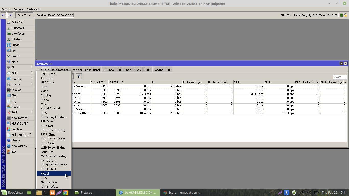Expand the Routing submenu arrow
349x196 pixels.
pos(32,78)
